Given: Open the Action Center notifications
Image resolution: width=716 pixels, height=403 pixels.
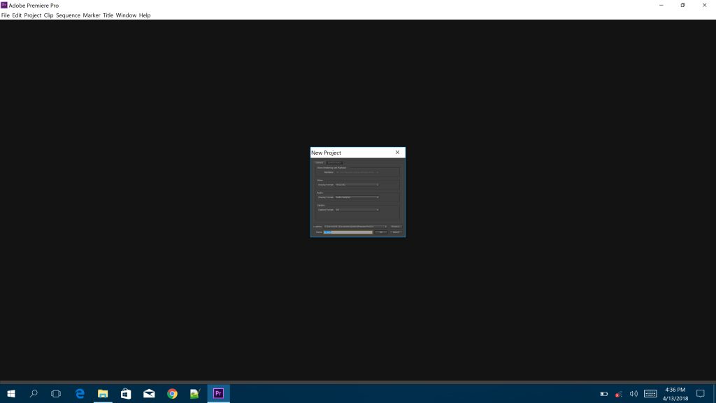Looking at the screenshot, I should tap(701, 393).
